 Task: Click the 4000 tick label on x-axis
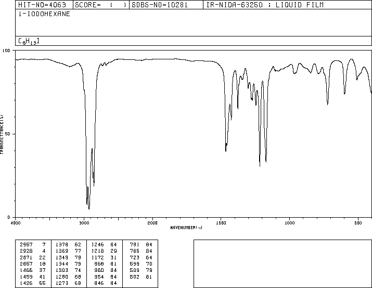pyautogui.click(x=16, y=223)
